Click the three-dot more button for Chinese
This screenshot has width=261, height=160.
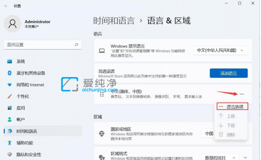click(242, 94)
